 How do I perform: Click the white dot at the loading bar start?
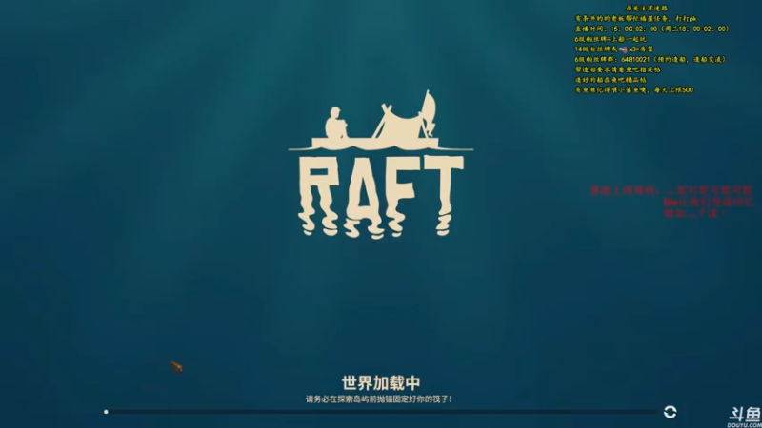(x=106, y=412)
